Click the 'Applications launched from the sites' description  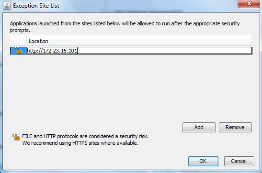click(125, 23)
